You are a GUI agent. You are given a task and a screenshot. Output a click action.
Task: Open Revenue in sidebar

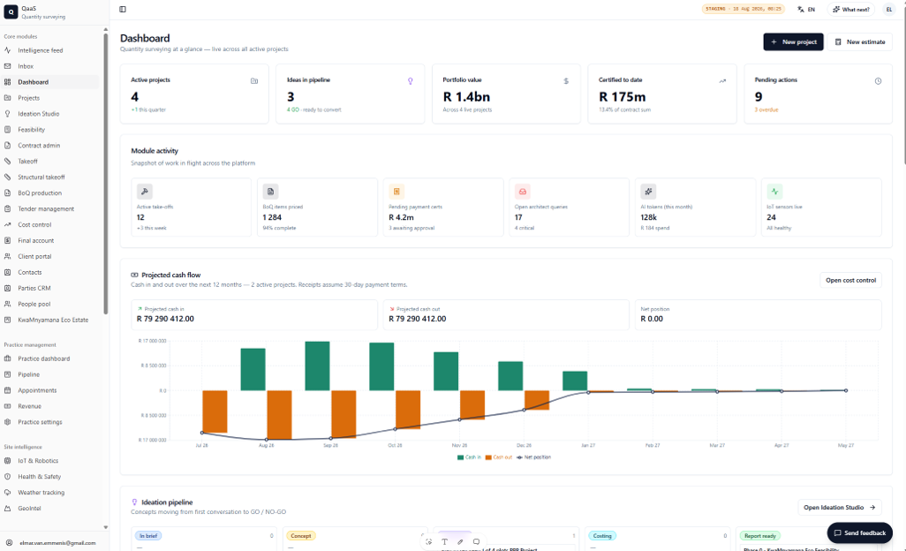[x=51, y=406]
